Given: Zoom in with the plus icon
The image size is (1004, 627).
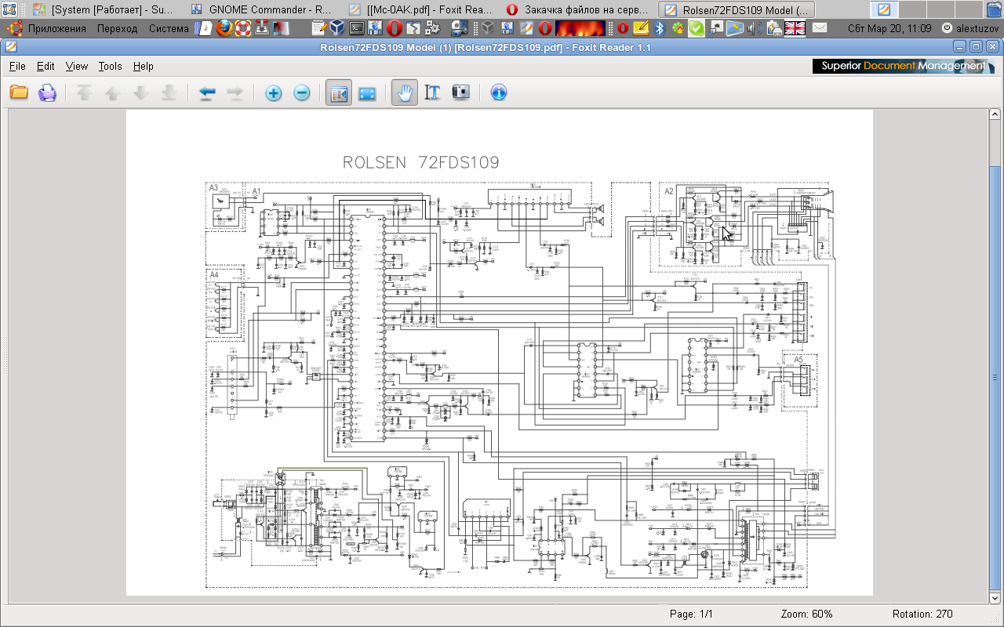Looking at the screenshot, I should (274, 92).
